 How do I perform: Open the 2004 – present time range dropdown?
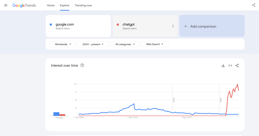click(x=93, y=44)
